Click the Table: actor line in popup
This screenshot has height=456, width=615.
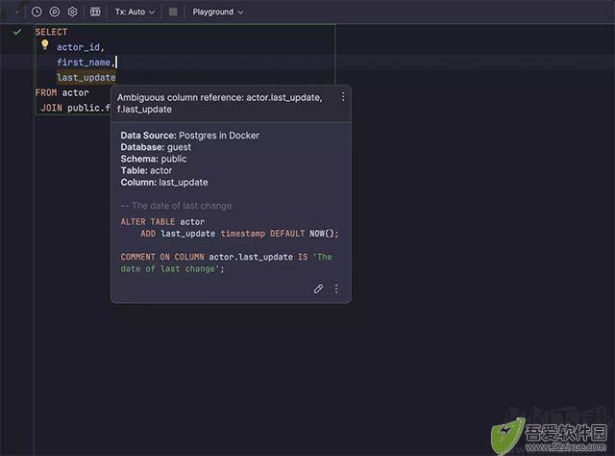146,171
